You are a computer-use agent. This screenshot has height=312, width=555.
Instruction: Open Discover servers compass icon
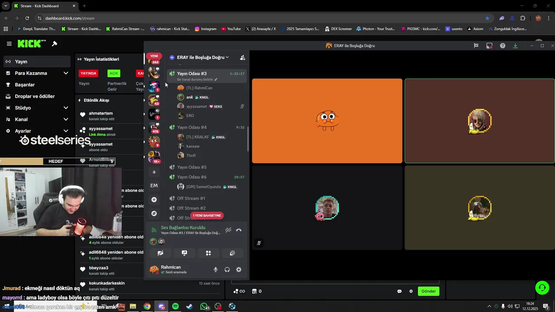(x=154, y=213)
